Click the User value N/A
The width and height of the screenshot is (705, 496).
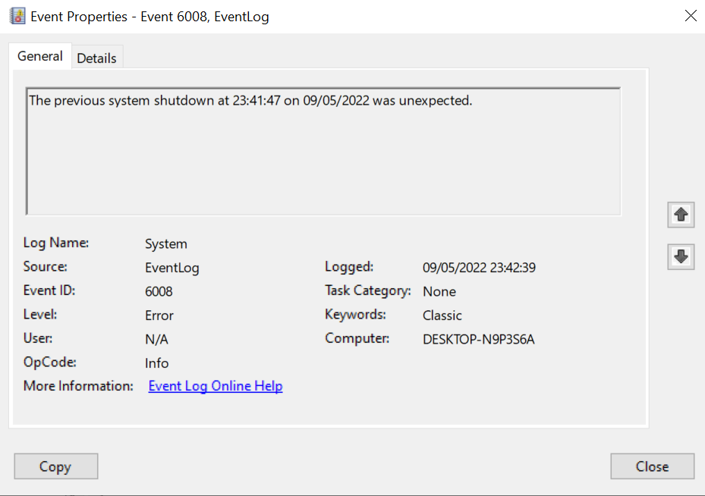[x=156, y=339]
